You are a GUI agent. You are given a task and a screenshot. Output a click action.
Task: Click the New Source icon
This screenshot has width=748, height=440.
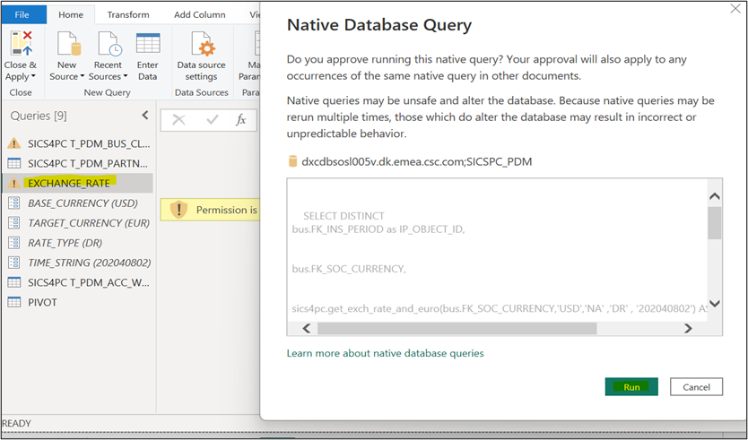(x=67, y=45)
